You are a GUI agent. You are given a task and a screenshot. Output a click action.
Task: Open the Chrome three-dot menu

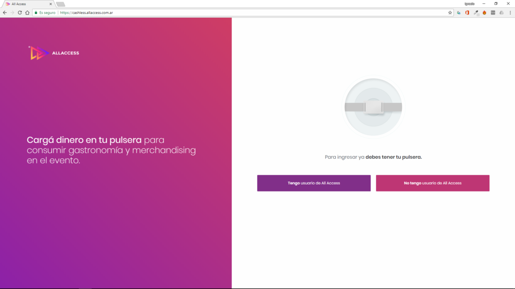pos(510,13)
